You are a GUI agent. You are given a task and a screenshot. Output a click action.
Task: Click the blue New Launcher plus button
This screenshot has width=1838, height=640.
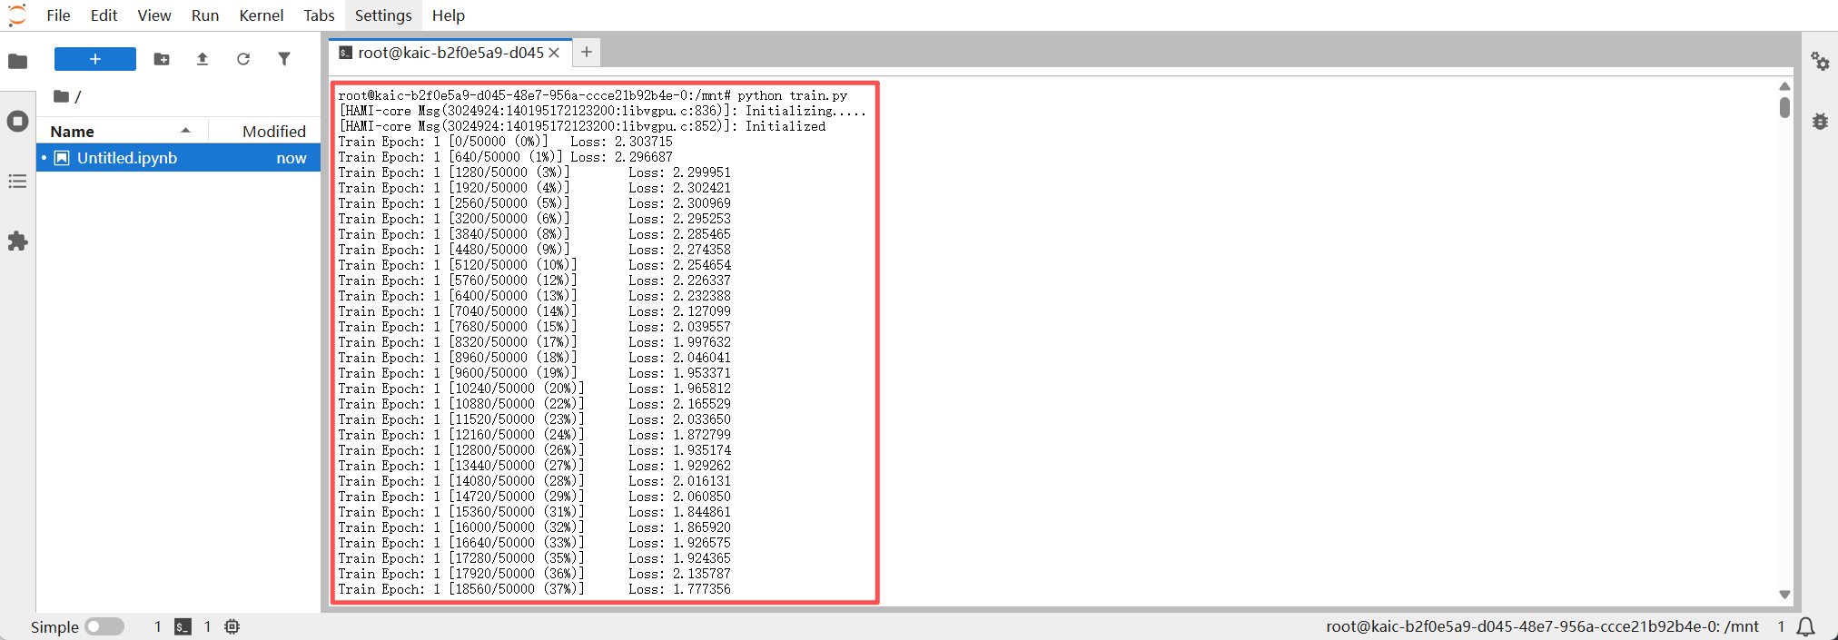(x=95, y=59)
